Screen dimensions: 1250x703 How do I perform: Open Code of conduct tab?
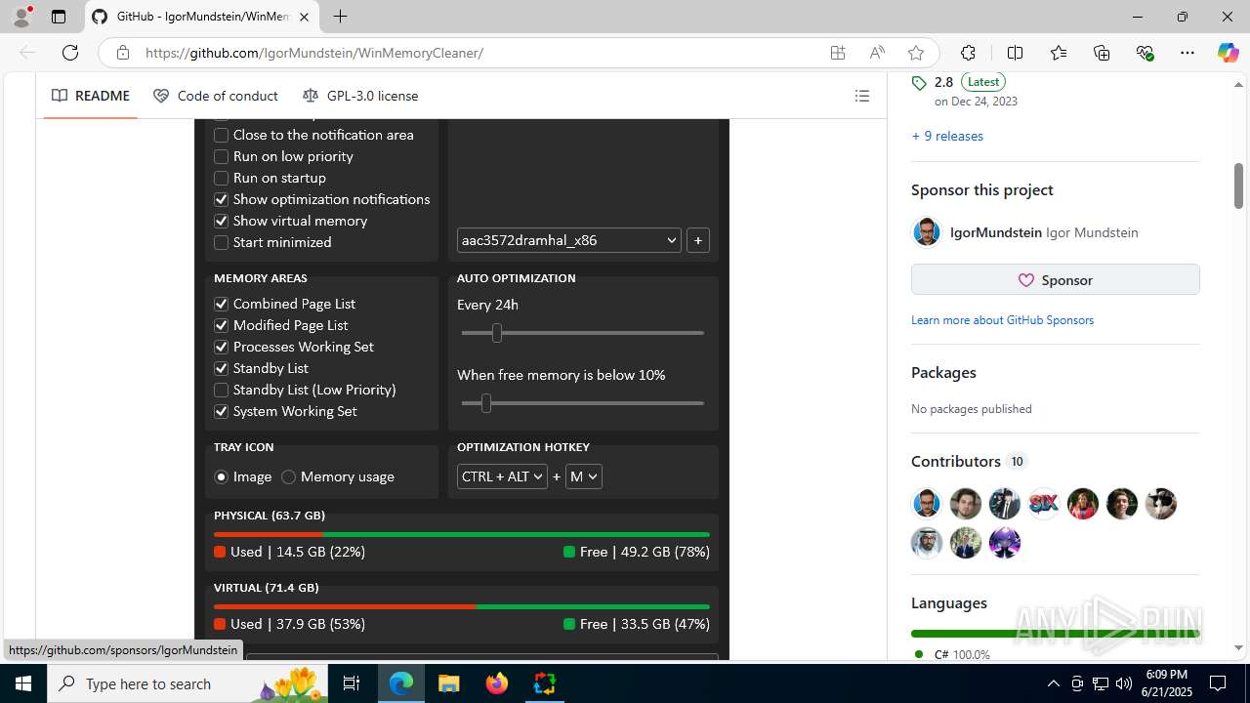point(216,96)
